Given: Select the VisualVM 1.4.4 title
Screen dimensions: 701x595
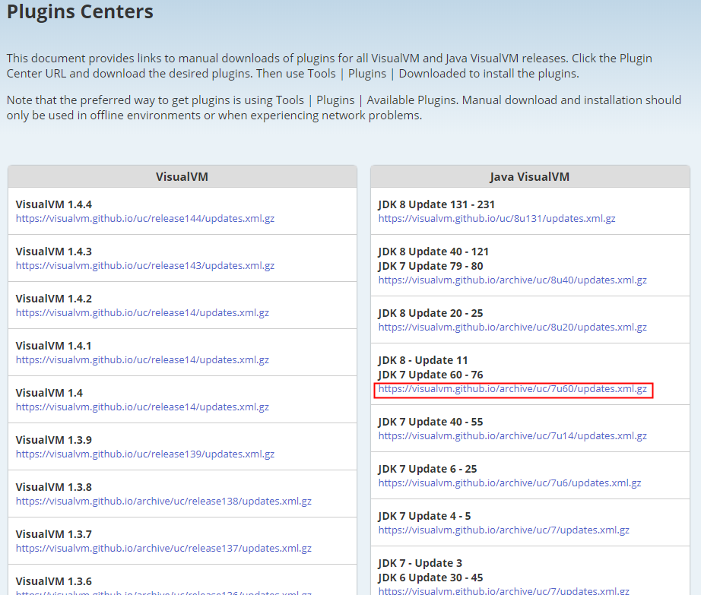Looking at the screenshot, I should (54, 204).
